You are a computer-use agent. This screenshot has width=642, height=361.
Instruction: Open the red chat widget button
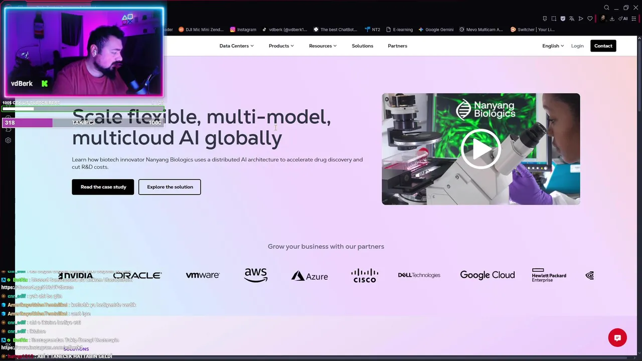617,337
